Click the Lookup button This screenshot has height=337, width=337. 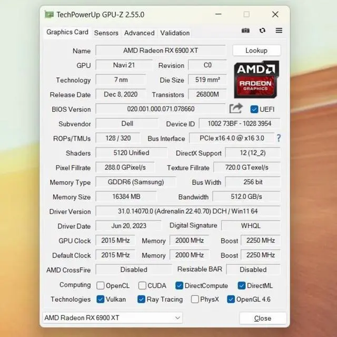tap(256, 51)
